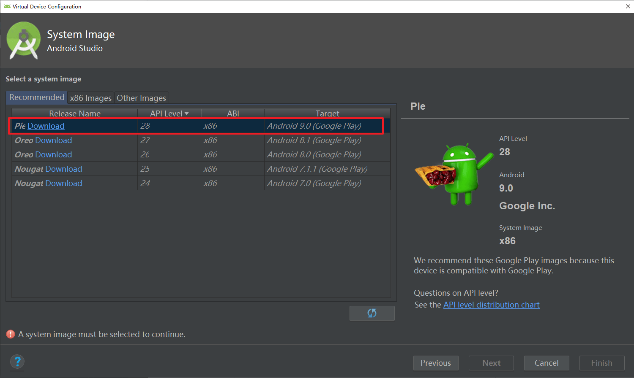Click the 9.0 Android version value
This screenshot has width=634, height=378.
(x=506, y=188)
